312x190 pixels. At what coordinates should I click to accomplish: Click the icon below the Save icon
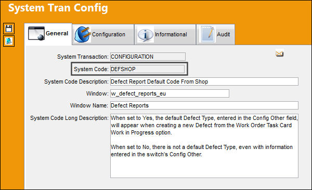[9, 41]
